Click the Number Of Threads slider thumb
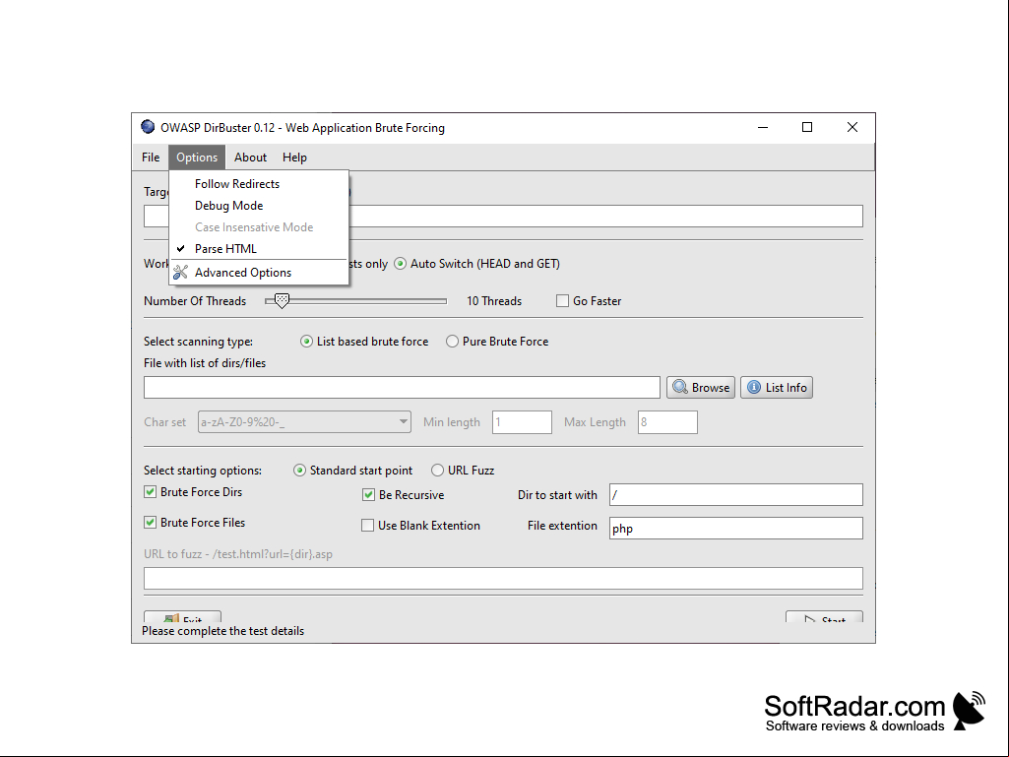This screenshot has width=1009, height=757. point(282,300)
